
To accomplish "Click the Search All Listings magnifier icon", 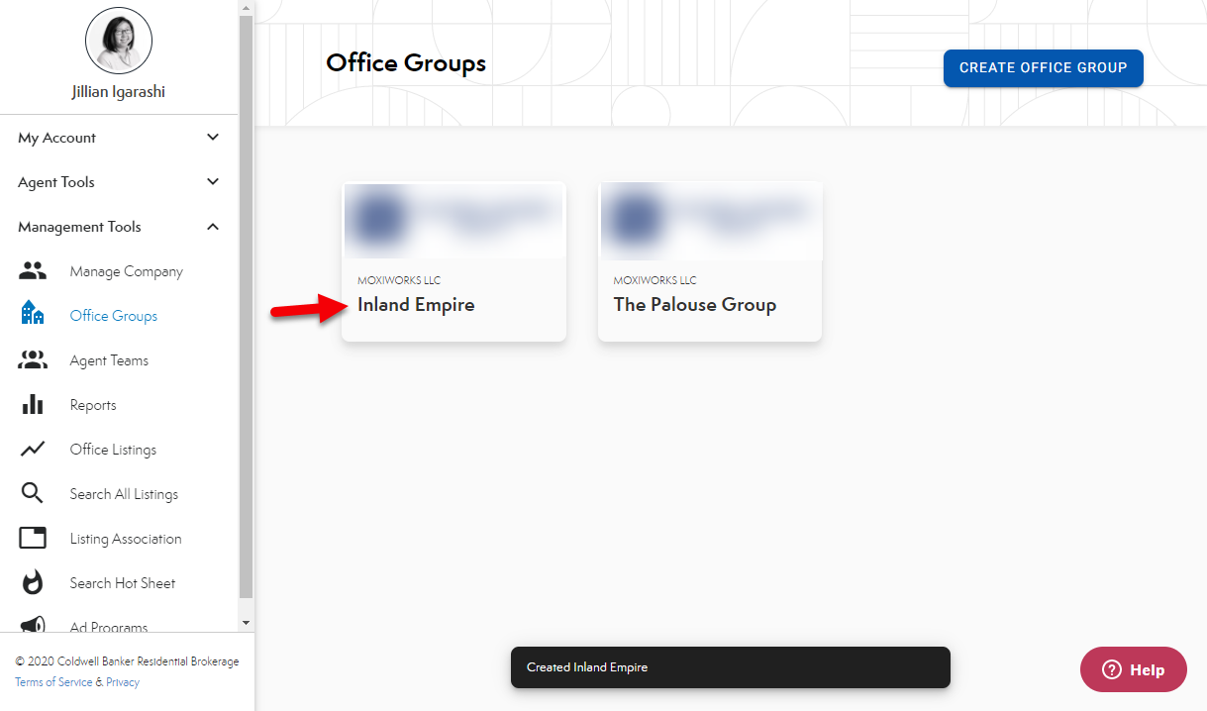I will pos(33,494).
